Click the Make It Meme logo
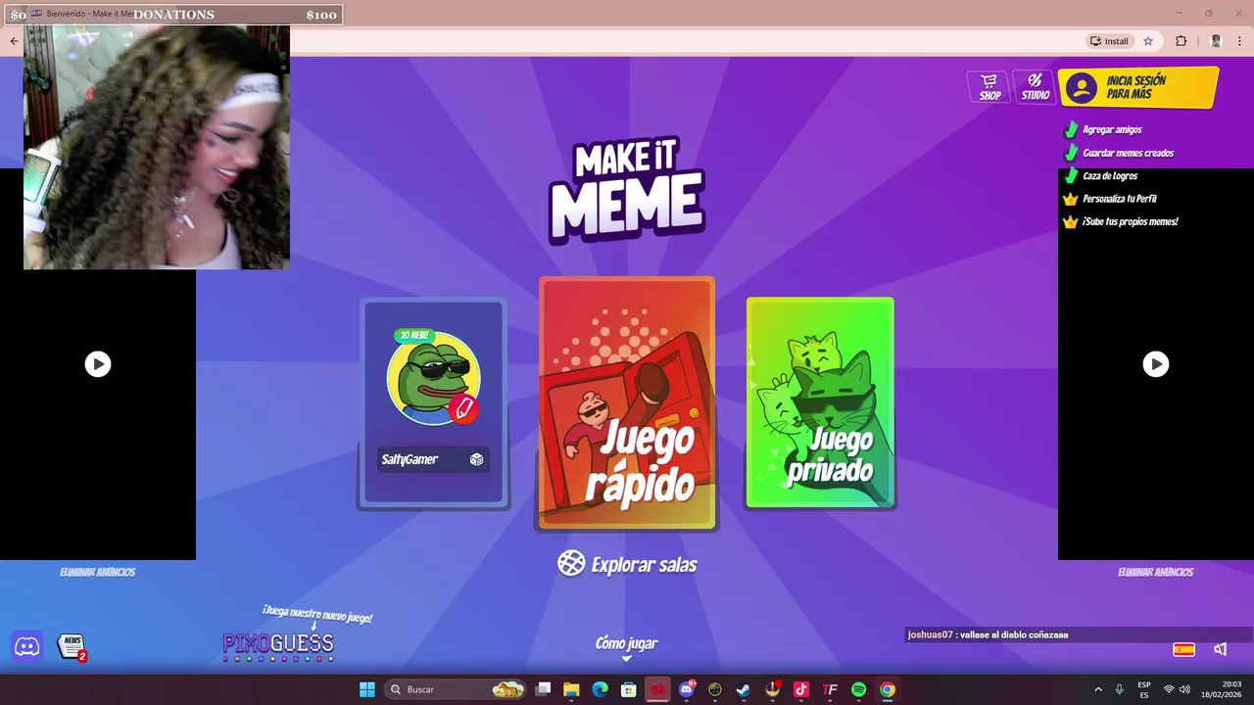Image resolution: width=1254 pixels, height=705 pixels. tap(627, 189)
